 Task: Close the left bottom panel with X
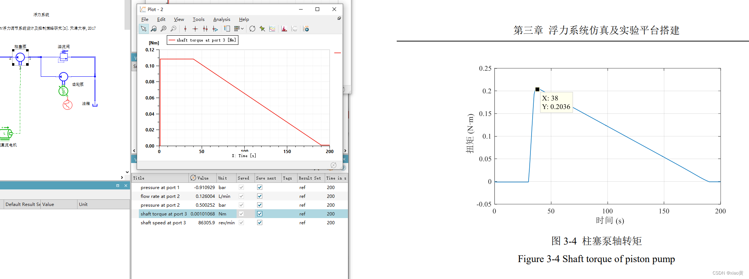[126, 186]
